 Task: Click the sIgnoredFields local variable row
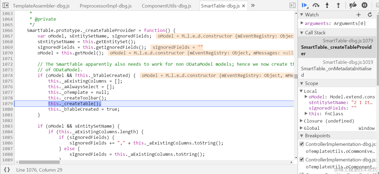[x=337, y=108]
